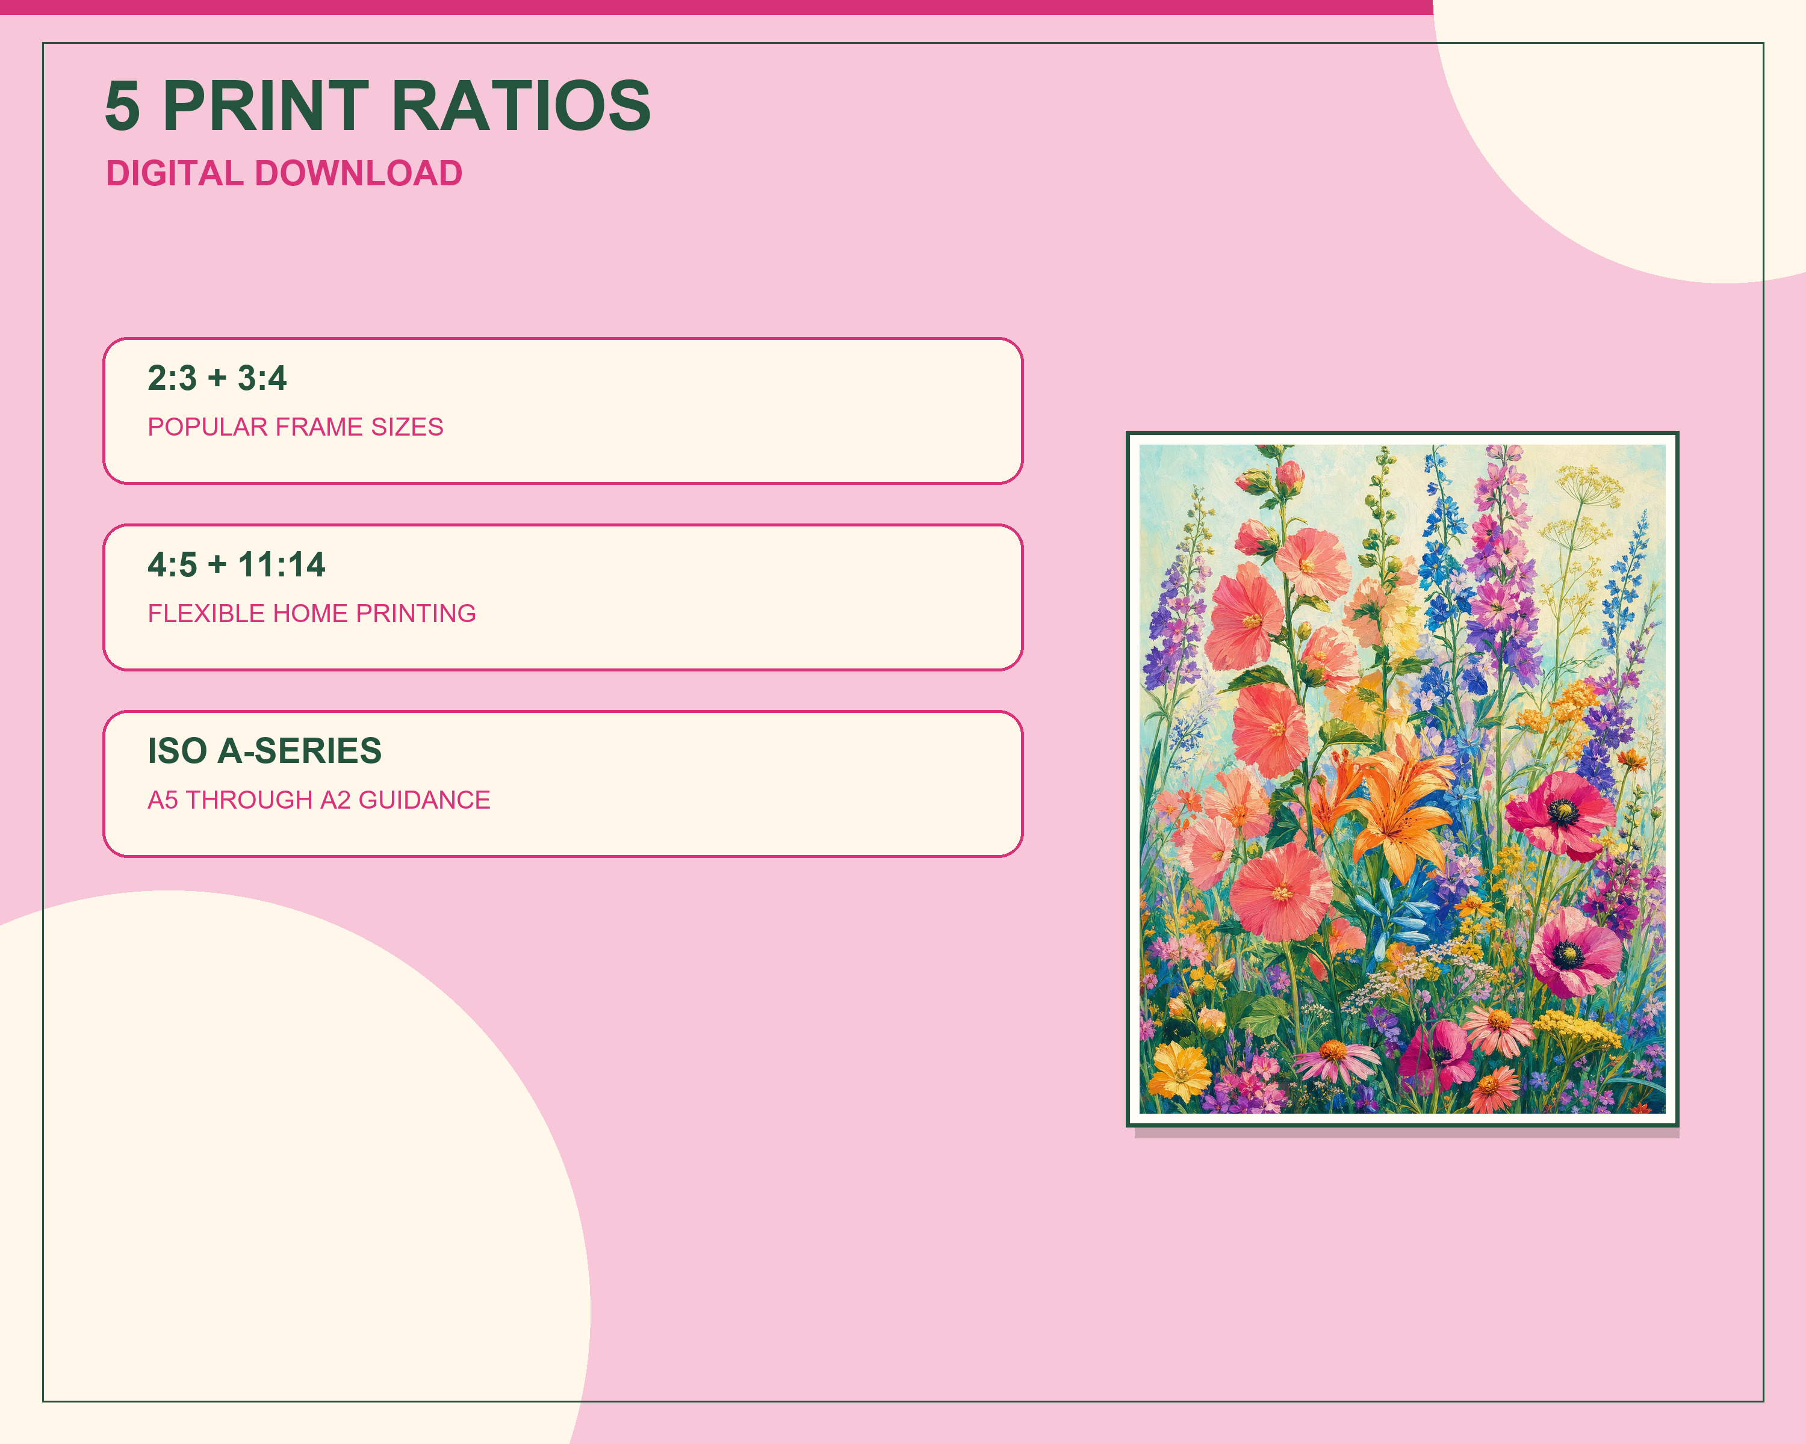Image resolution: width=1806 pixels, height=1444 pixels.
Task: Click "POPULAR FRAME SIZES" caption
Action: [296, 427]
